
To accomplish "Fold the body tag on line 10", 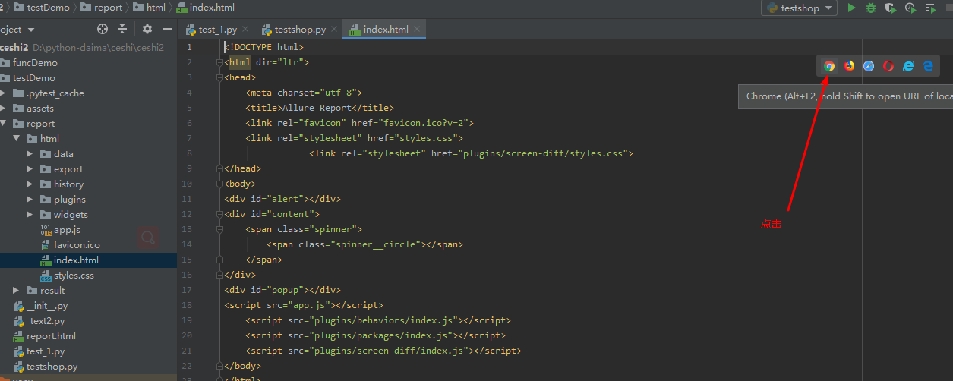I will tap(219, 184).
